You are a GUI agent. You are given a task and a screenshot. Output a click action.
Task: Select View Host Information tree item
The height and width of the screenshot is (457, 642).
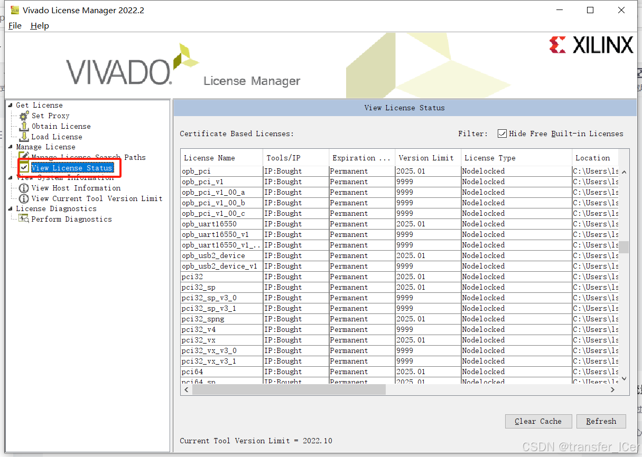pyautogui.click(x=76, y=188)
